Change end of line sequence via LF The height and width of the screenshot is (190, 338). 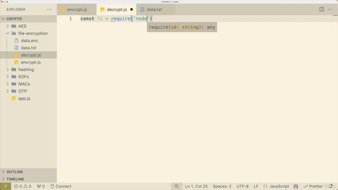pyautogui.click(x=256, y=186)
